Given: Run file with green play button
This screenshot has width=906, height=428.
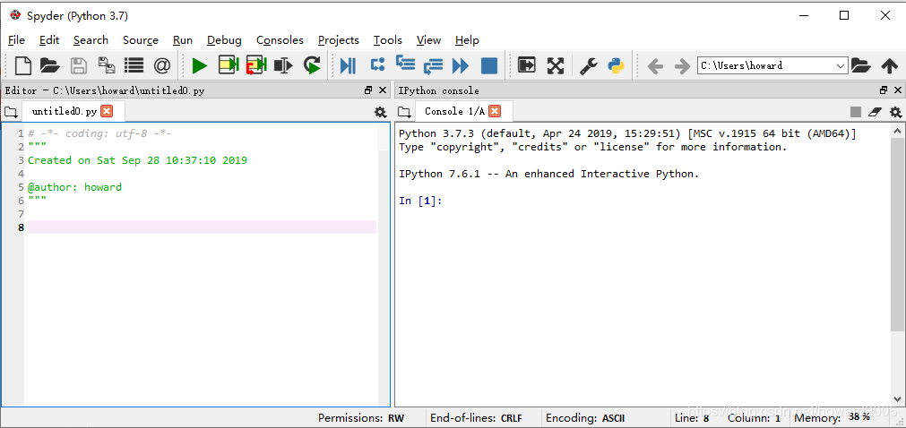Looking at the screenshot, I should coord(199,66).
